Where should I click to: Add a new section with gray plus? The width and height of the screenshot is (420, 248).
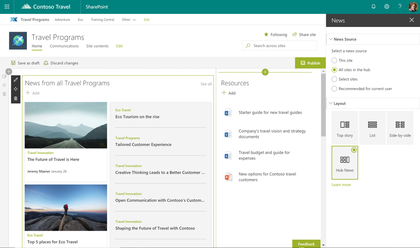click(9, 72)
